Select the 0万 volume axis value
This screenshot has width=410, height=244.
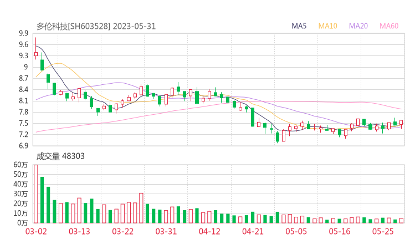pyautogui.click(x=23, y=223)
